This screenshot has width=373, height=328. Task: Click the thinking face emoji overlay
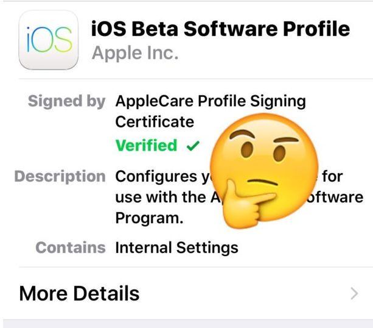(x=264, y=171)
